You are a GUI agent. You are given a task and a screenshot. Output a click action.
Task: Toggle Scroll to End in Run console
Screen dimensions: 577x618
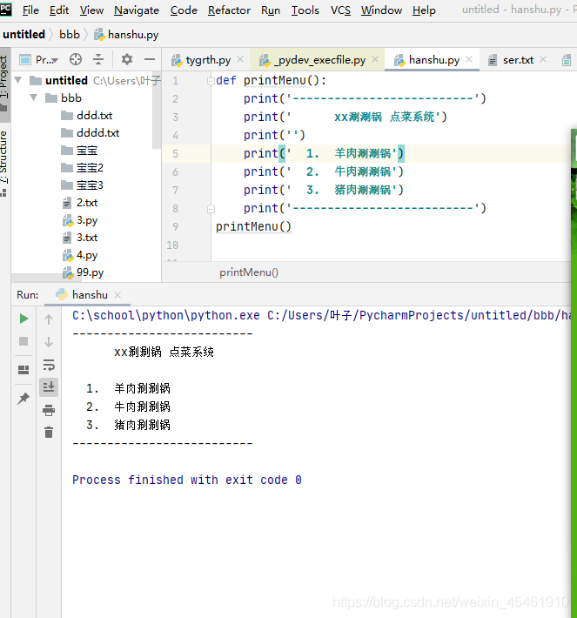(x=49, y=387)
